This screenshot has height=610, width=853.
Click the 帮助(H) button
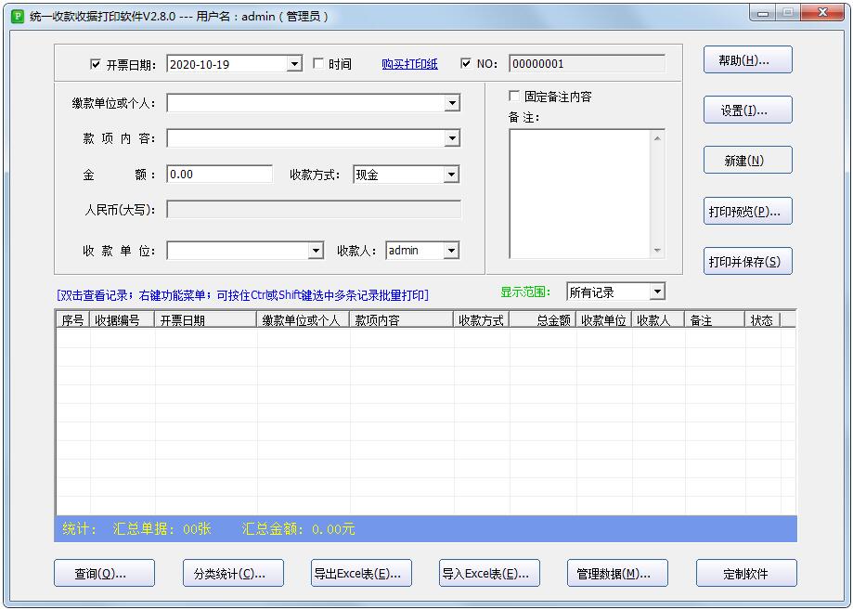point(747,60)
